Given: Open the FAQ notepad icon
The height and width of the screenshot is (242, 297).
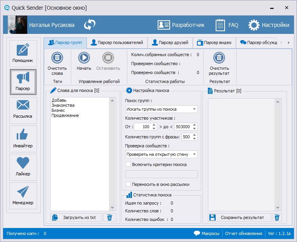Looking at the screenshot, I should [227, 25].
